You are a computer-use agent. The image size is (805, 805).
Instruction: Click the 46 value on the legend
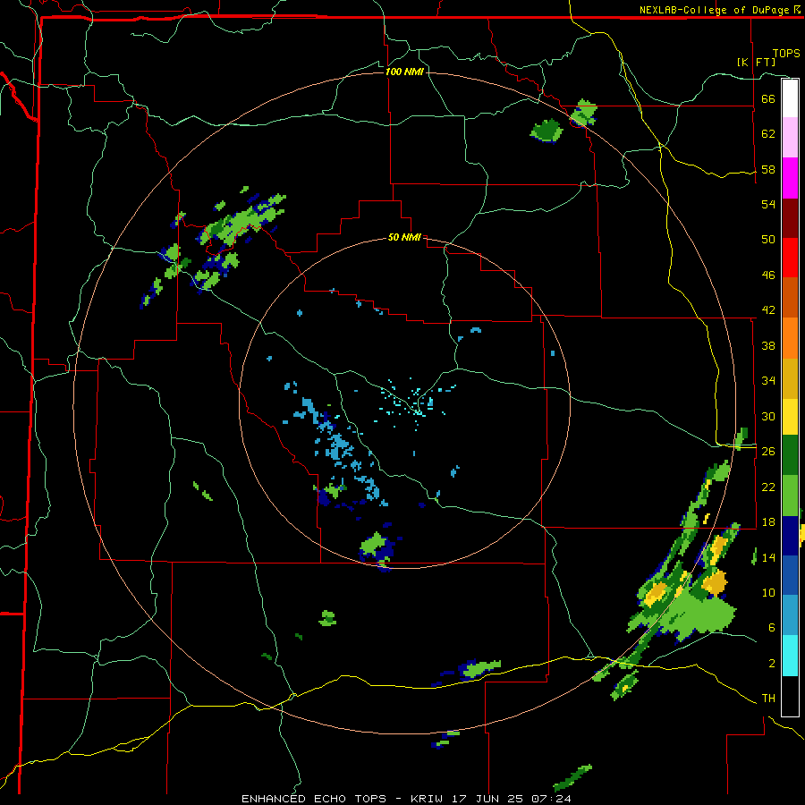click(768, 275)
